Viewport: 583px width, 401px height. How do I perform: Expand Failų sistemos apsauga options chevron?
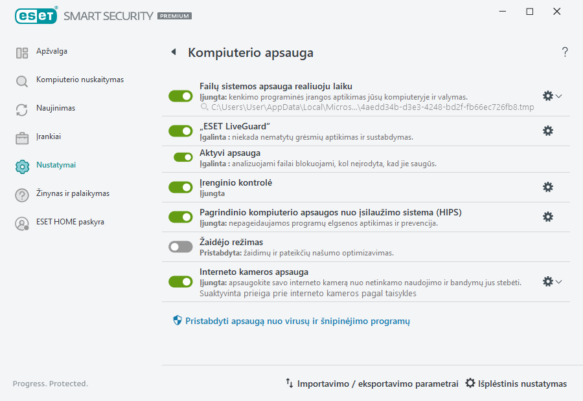click(x=558, y=96)
